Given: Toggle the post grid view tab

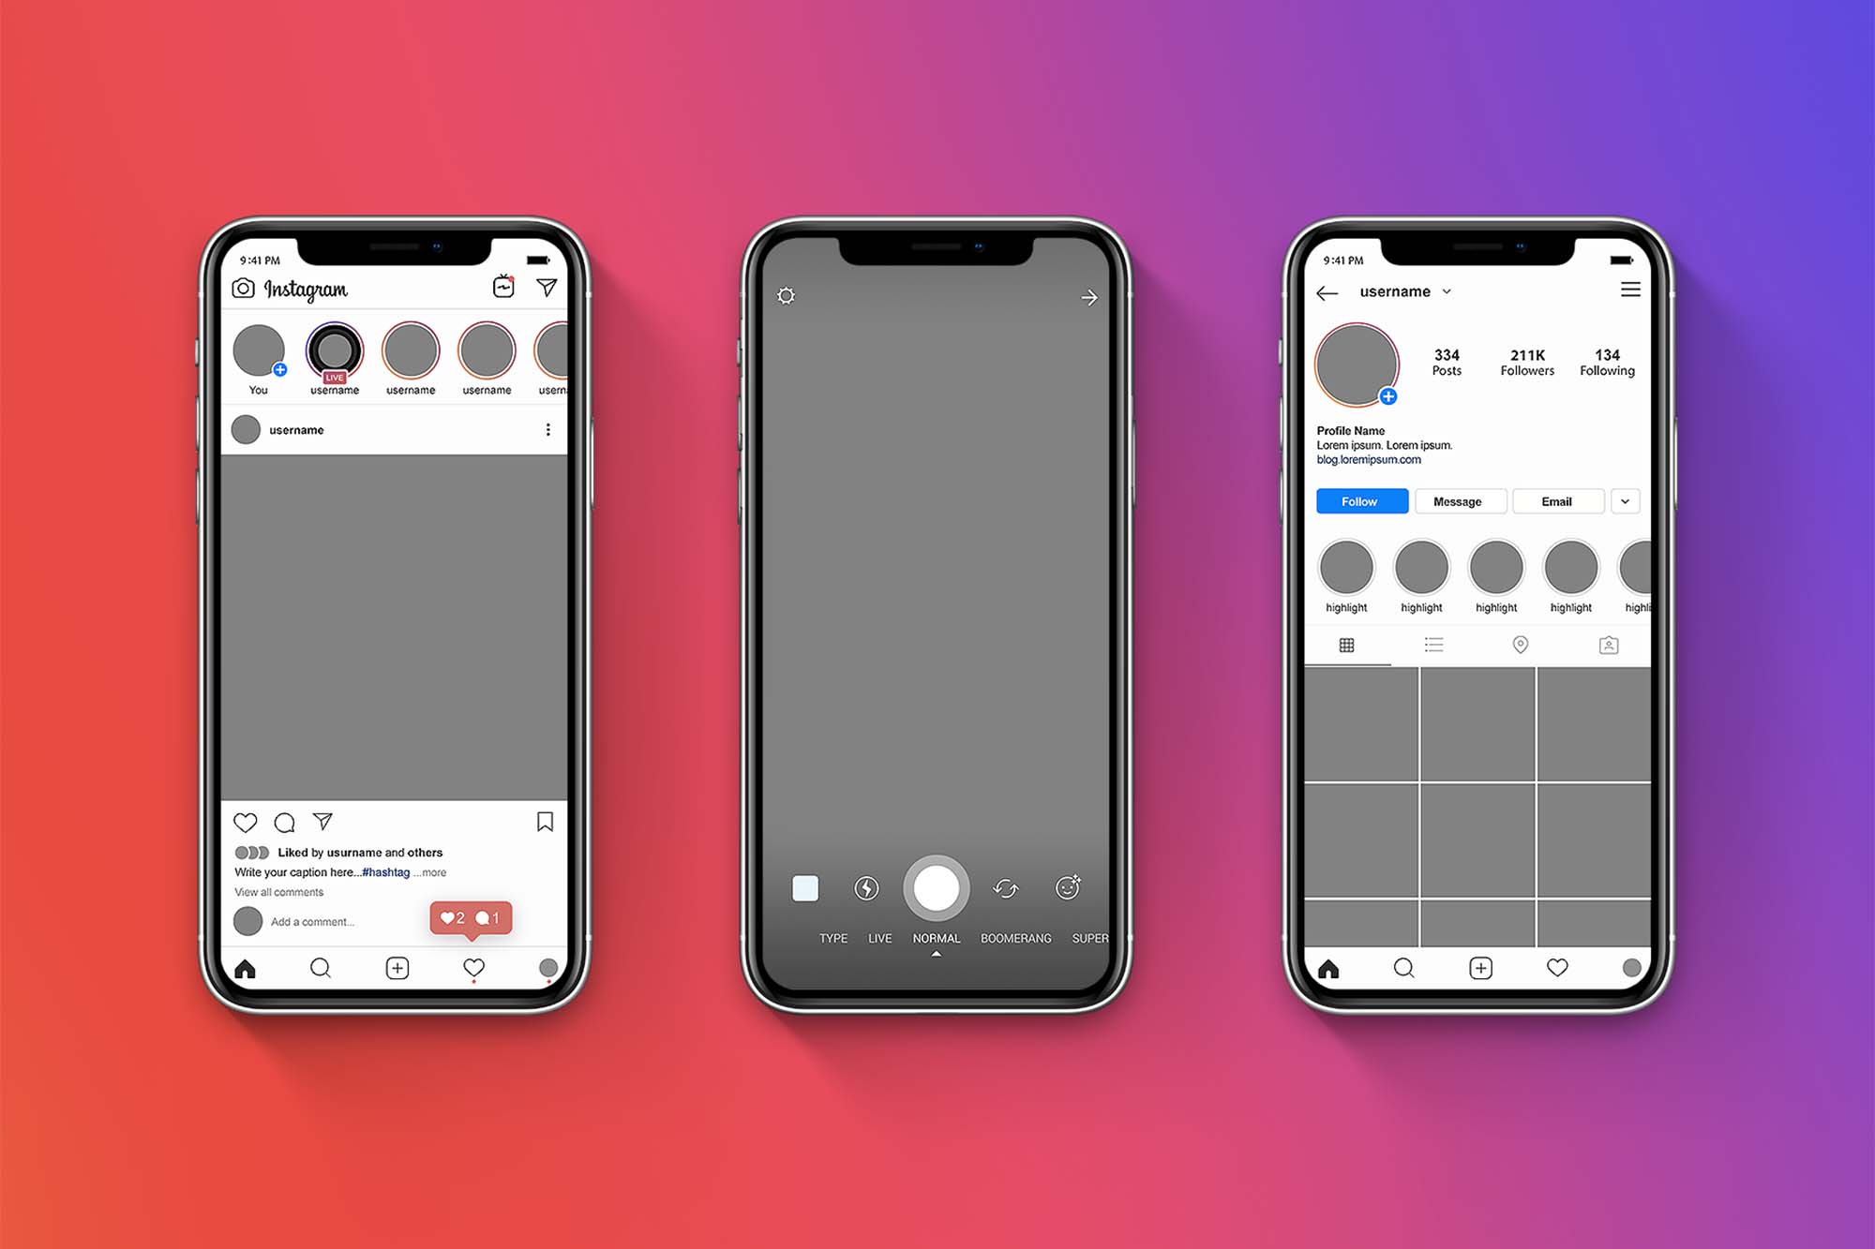Looking at the screenshot, I should coord(1341,649).
